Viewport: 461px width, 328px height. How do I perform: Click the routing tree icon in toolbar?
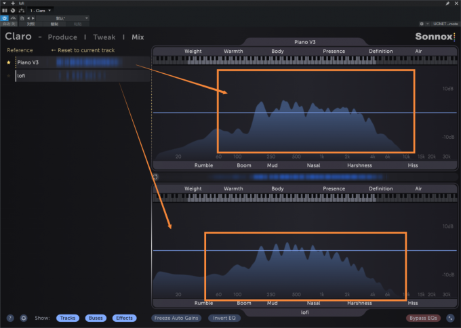[22, 11]
